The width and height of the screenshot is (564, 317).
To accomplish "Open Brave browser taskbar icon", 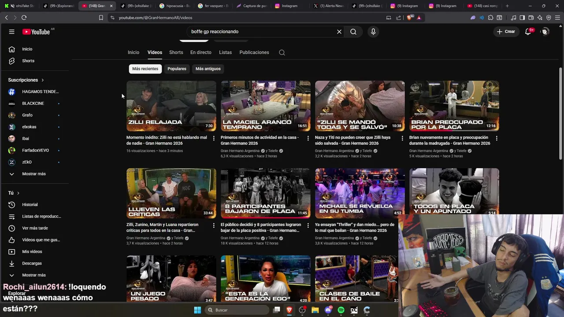I will (289, 310).
